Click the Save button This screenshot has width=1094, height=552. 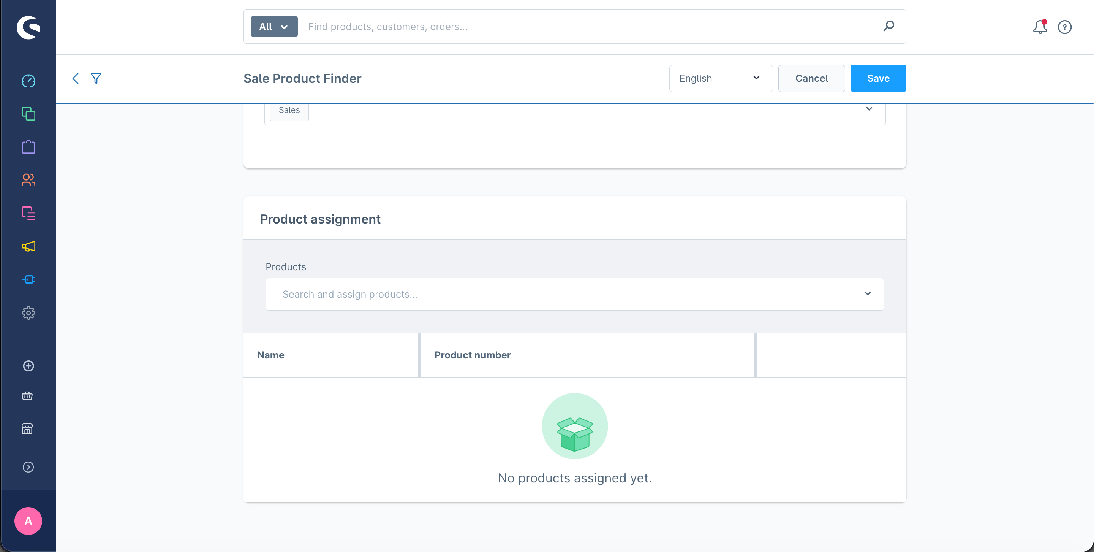coord(878,78)
